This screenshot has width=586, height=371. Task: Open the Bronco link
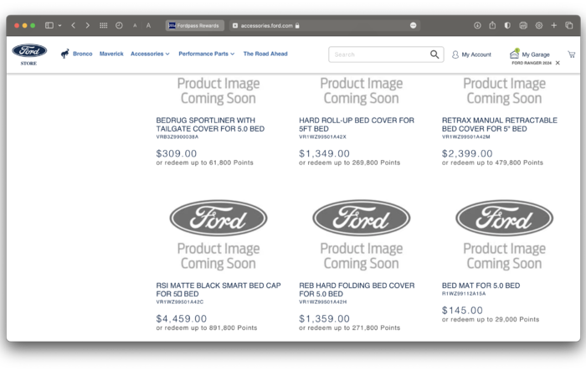point(83,54)
